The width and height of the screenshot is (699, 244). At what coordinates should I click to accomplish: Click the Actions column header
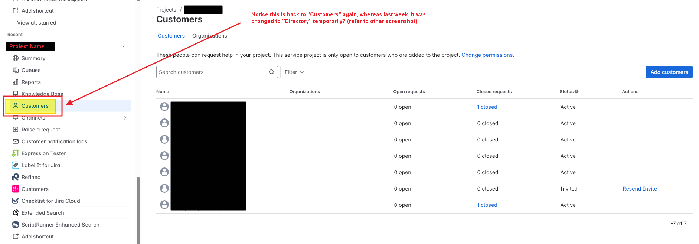(x=630, y=92)
